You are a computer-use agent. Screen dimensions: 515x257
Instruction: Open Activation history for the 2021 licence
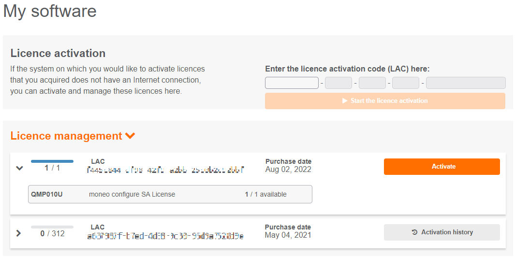coord(441,232)
